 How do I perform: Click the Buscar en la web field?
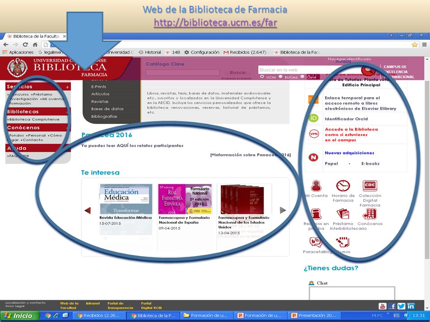pyautogui.click(x=310, y=70)
